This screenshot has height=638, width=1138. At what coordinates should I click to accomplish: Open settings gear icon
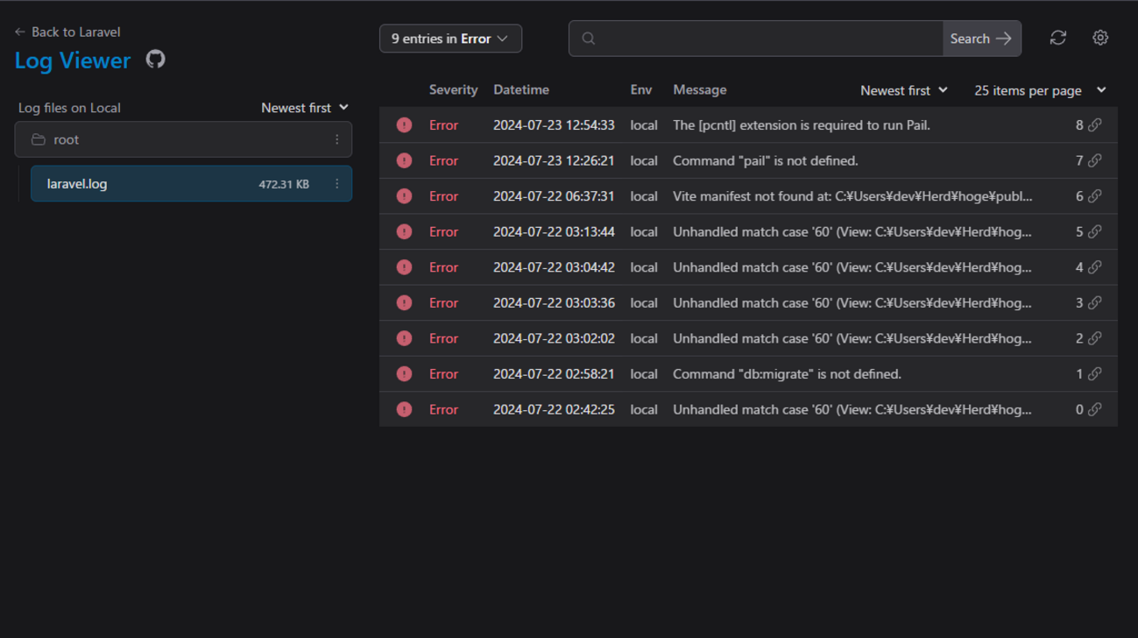pos(1100,38)
